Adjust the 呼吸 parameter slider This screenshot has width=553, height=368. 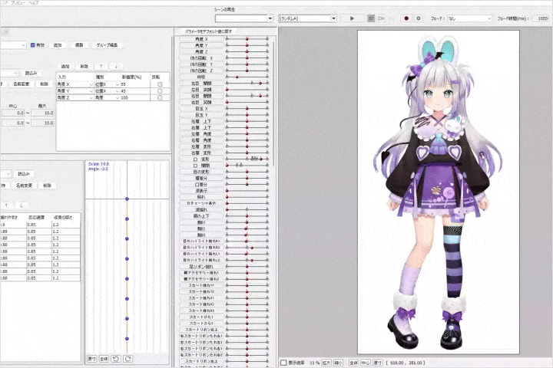(x=247, y=77)
